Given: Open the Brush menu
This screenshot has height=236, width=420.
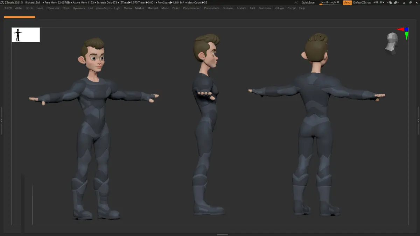Looking at the screenshot, I should 29,8.
